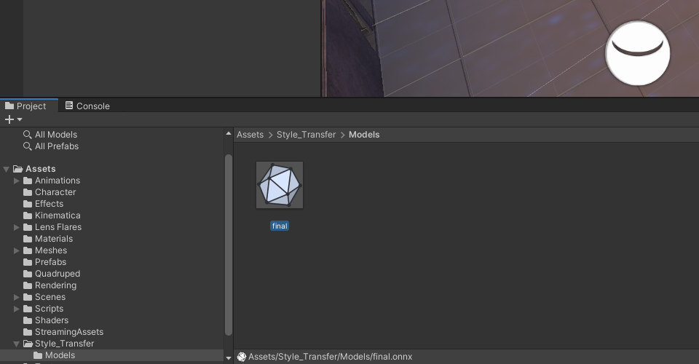
Task: Click the Quadruped folder icon
Action: (x=28, y=274)
